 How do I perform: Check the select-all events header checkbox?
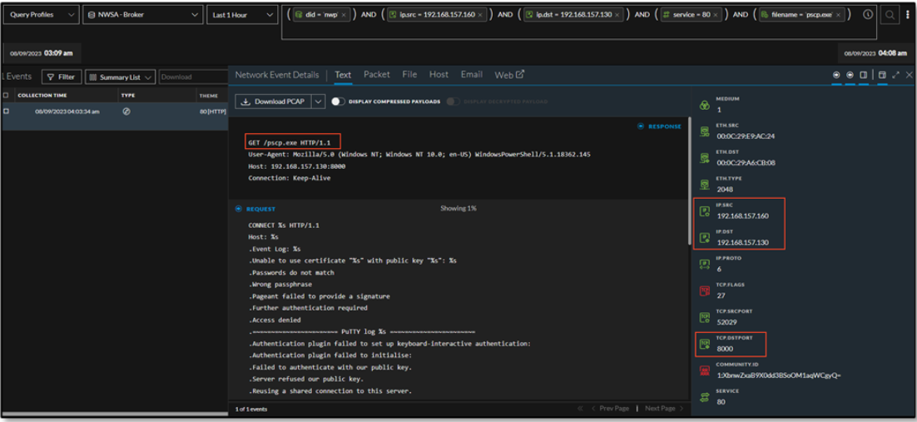click(x=6, y=96)
